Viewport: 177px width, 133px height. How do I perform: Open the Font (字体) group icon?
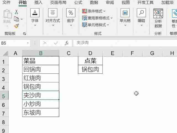pos(35,13)
